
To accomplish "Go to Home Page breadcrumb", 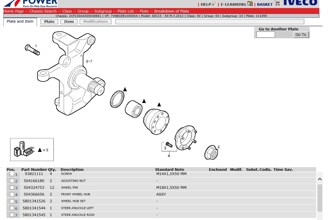I will click(14, 11).
